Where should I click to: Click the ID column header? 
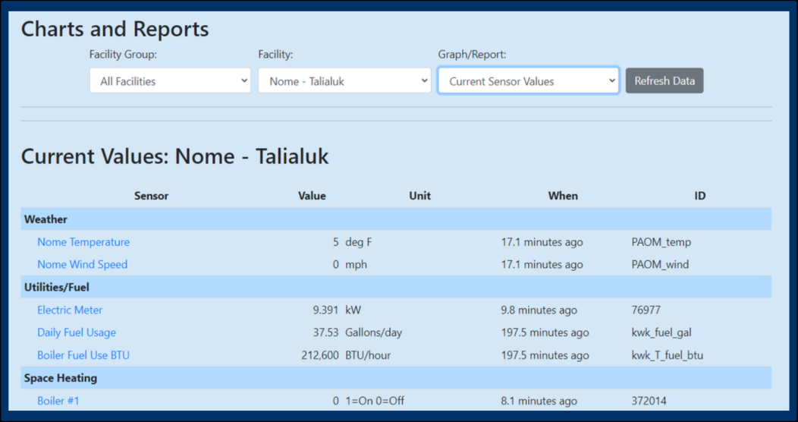(700, 196)
